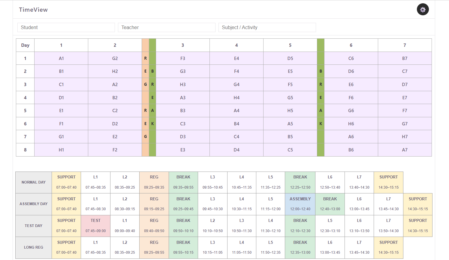Select Normal Day L3 09:55–10:45 slot
This screenshot has width=449, height=260.
click(212, 182)
